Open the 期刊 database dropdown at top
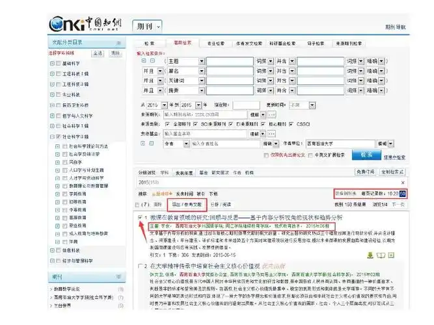The image size is (434, 325). click(158, 27)
